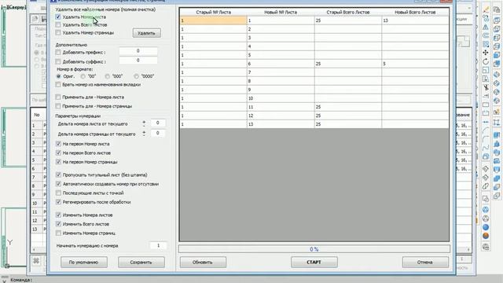This screenshot has height=283, width=503.
Task: Select the "000" number format
Action: point(107,76)
